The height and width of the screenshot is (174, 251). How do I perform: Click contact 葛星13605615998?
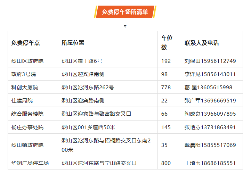pos(208,88)
